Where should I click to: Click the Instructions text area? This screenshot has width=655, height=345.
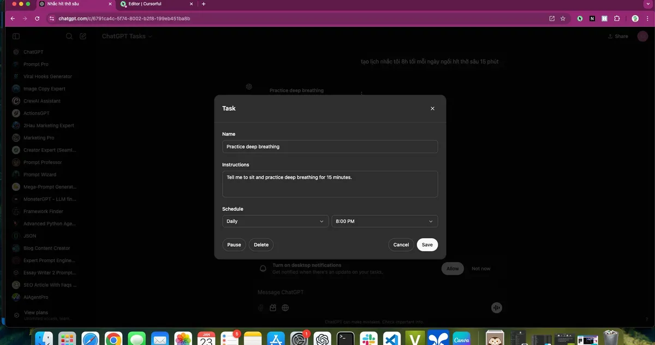[x=330, y=184]
